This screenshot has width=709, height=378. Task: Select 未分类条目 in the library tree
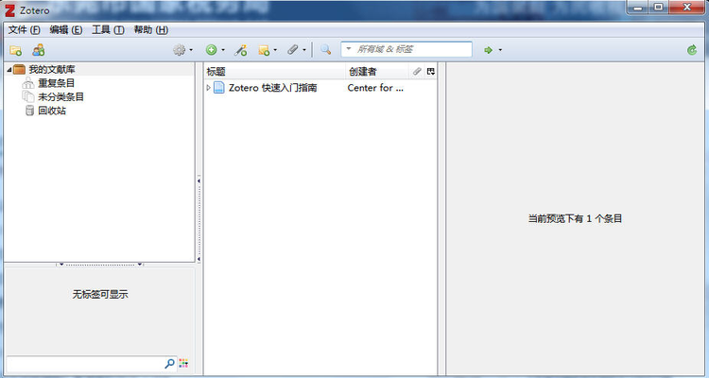61,96
